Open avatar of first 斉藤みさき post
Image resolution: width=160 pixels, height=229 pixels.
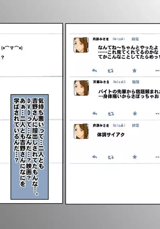81,45
